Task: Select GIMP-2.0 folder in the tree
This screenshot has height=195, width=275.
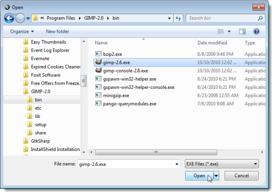Action: click(x=41, y=91)
